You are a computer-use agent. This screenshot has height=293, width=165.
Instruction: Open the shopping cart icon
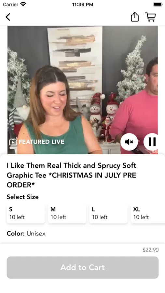click(x=150, y=17)
